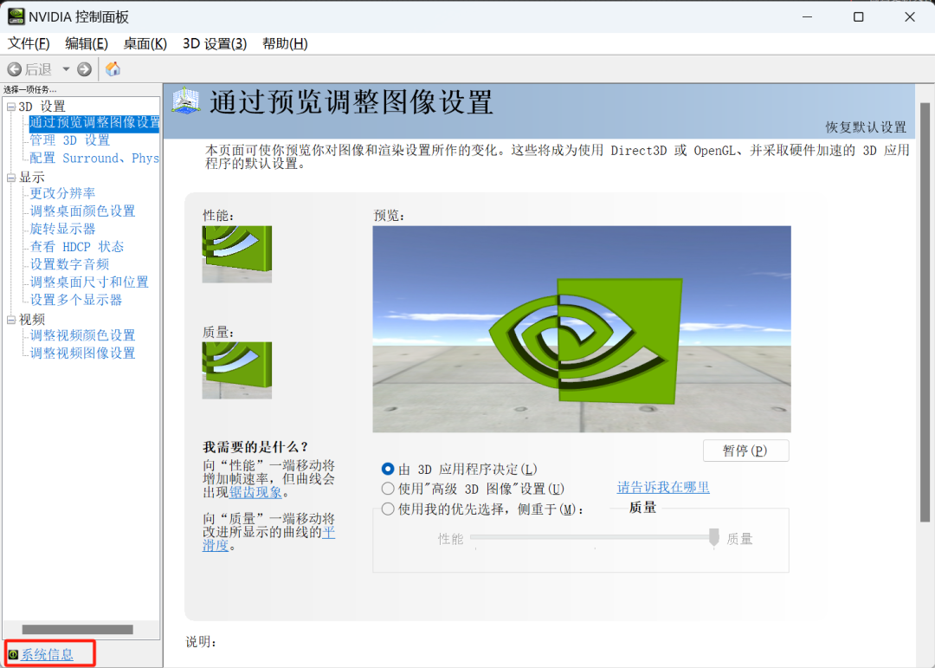The image size is (935, 668).
Task: Click the 3D settings page header icon
Action: (186, 101)
